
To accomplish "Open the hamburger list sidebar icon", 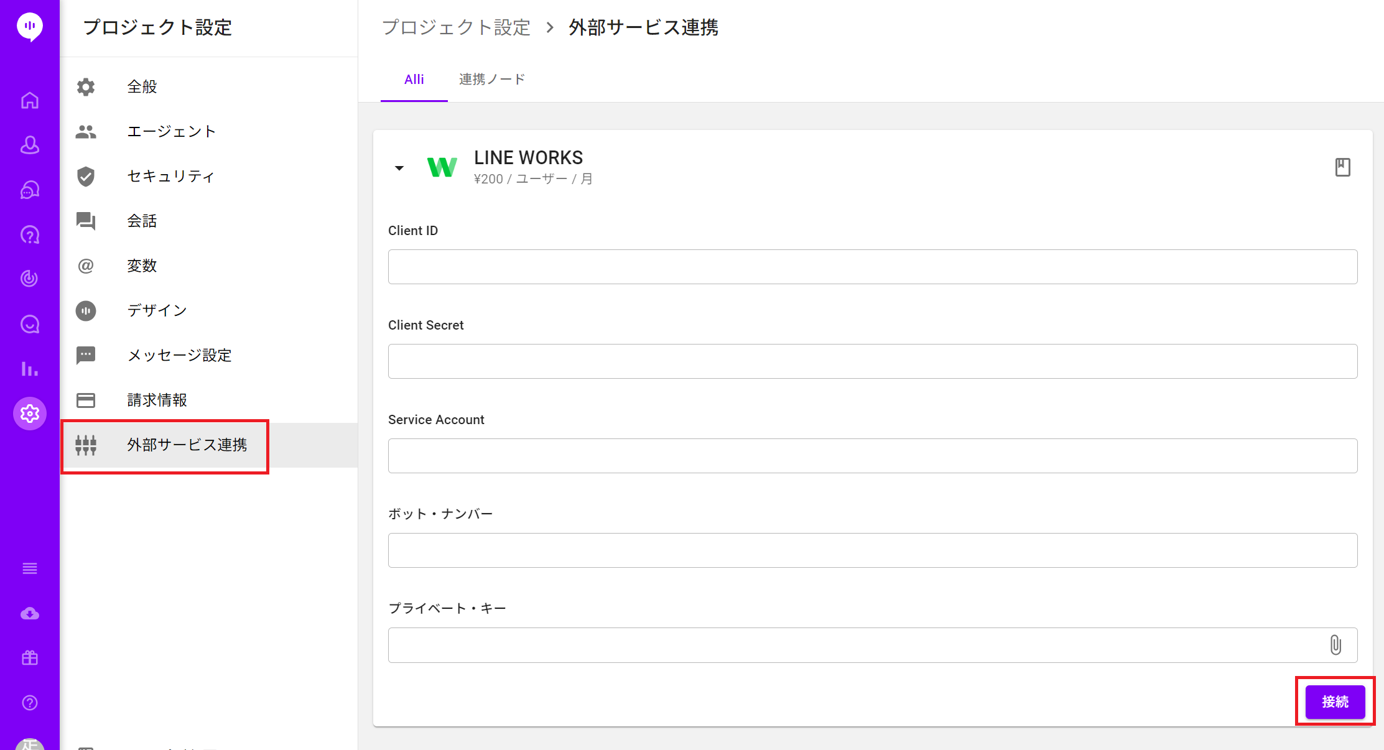I will pos(30,568).
